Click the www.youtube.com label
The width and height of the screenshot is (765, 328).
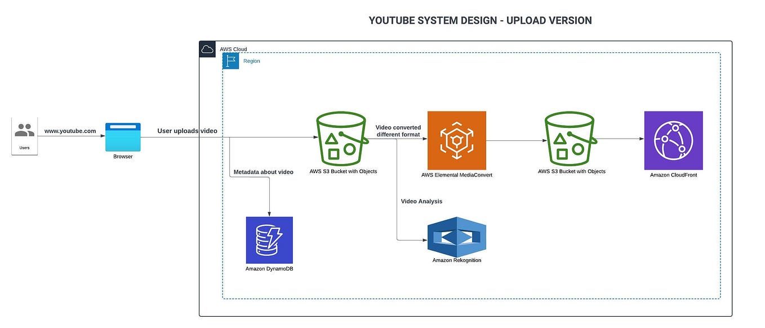click(x=70, y=130)
